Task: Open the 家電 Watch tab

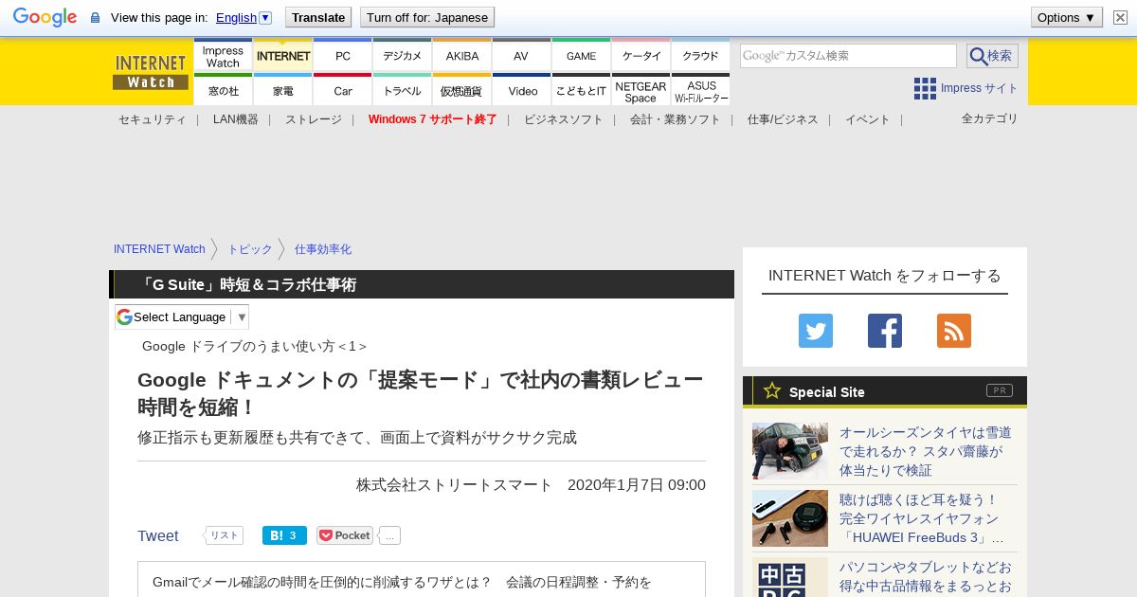Action: coord(282,90)
